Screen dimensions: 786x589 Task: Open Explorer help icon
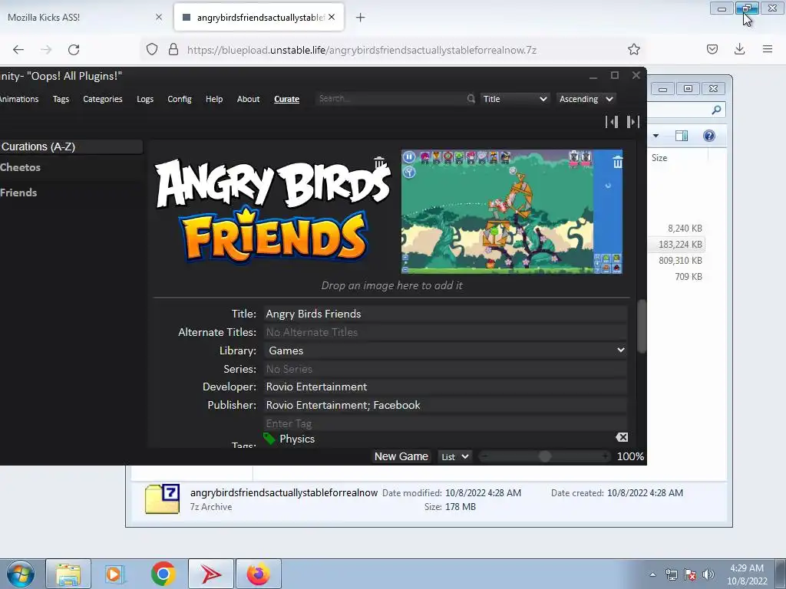(708, 136)
